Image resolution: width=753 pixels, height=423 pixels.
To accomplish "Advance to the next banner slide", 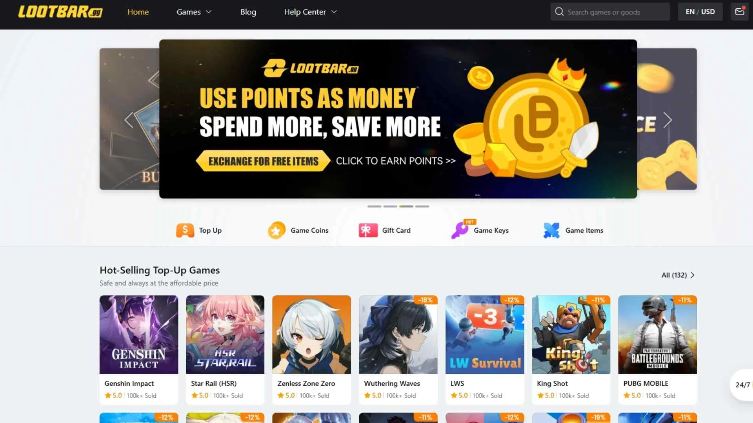I will pos(668,120).
